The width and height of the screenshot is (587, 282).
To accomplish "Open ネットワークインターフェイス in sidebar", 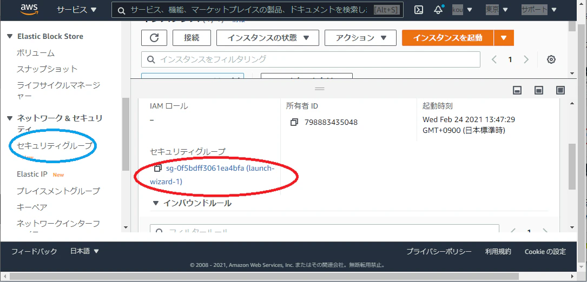I will point(58,224).
